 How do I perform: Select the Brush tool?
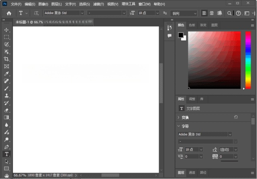pos(6,88)
